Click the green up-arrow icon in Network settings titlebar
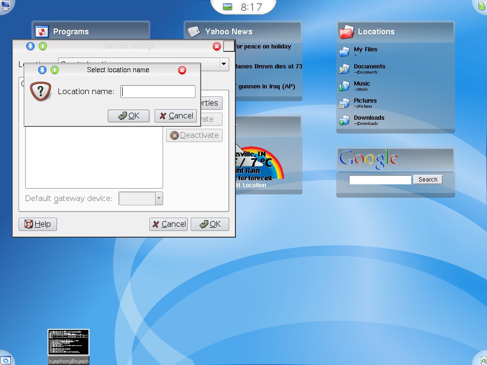 (x=43, y=46)
